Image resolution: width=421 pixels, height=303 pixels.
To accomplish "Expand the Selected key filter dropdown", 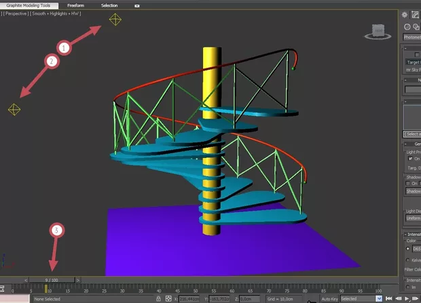I will tap(378, 298).
